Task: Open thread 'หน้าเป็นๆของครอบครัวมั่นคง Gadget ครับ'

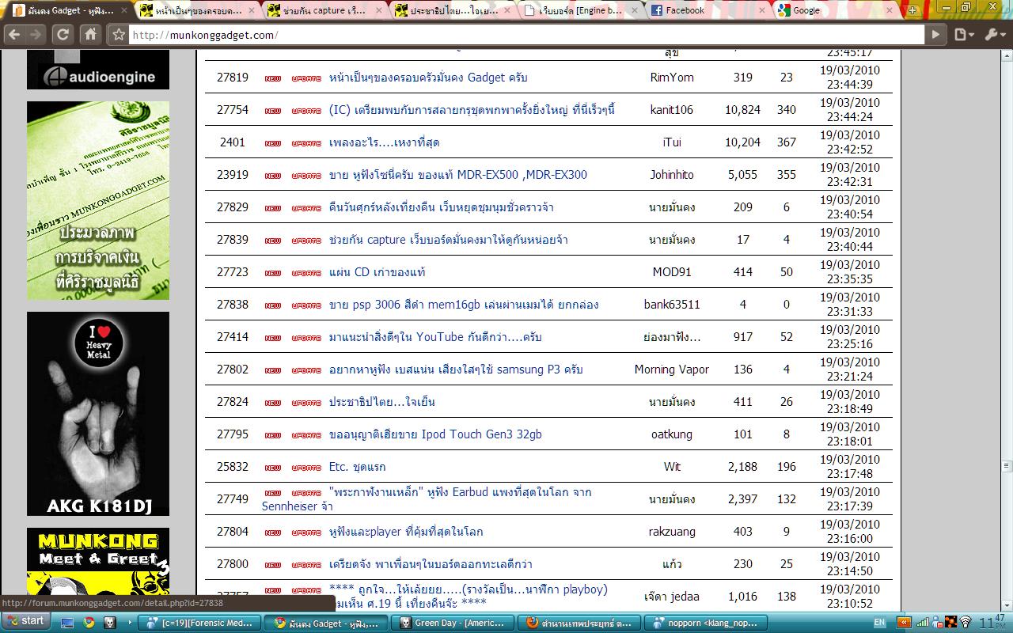Action: point(428,78)
